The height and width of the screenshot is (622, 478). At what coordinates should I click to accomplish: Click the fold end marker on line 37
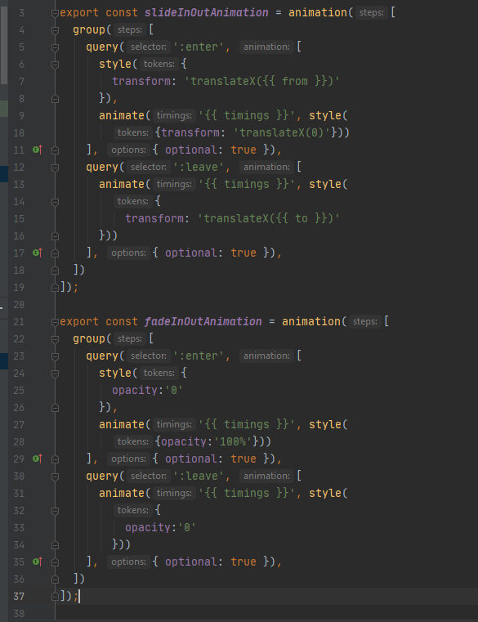click(55, 596)
